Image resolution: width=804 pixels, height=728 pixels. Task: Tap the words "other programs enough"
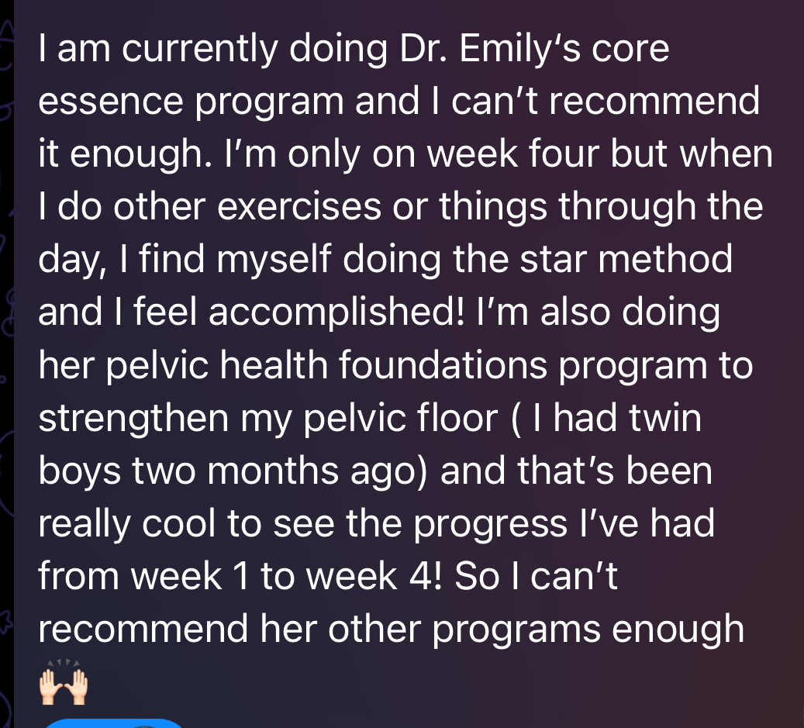click(x=535, y=630)
